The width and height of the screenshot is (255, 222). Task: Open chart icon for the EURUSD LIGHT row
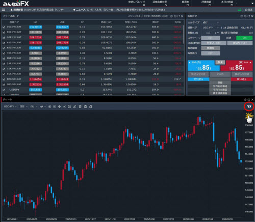pos(4,79)
